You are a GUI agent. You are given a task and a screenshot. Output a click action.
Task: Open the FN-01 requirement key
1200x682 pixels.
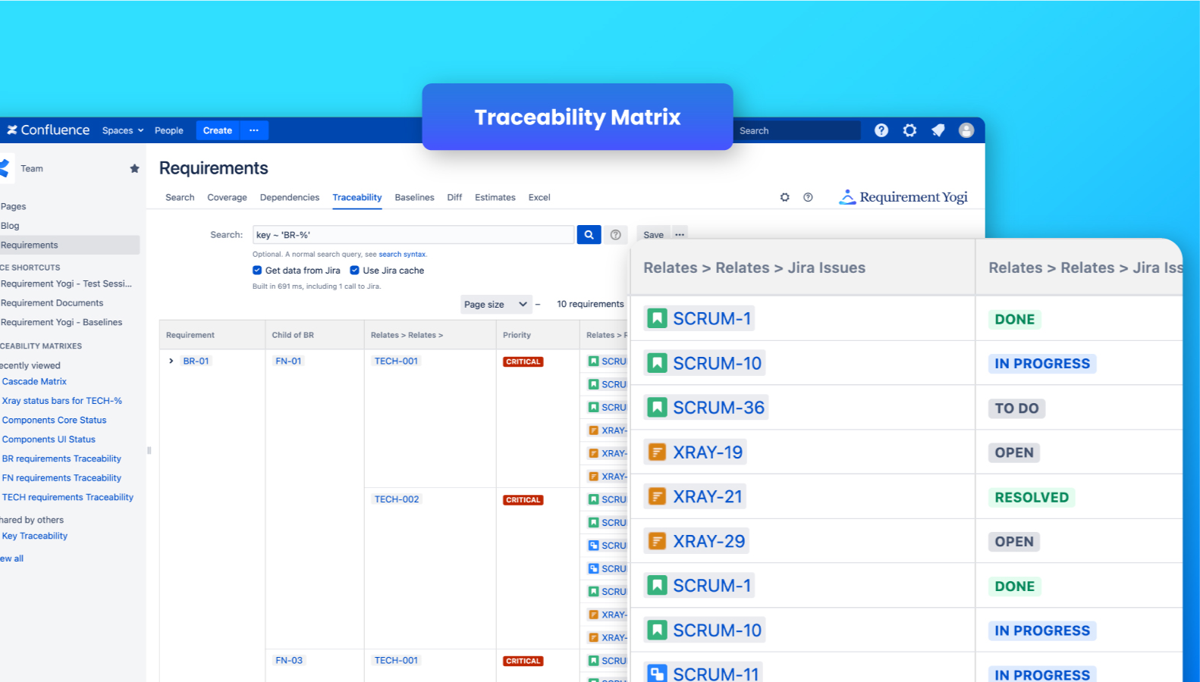click(x=288, y=361)
